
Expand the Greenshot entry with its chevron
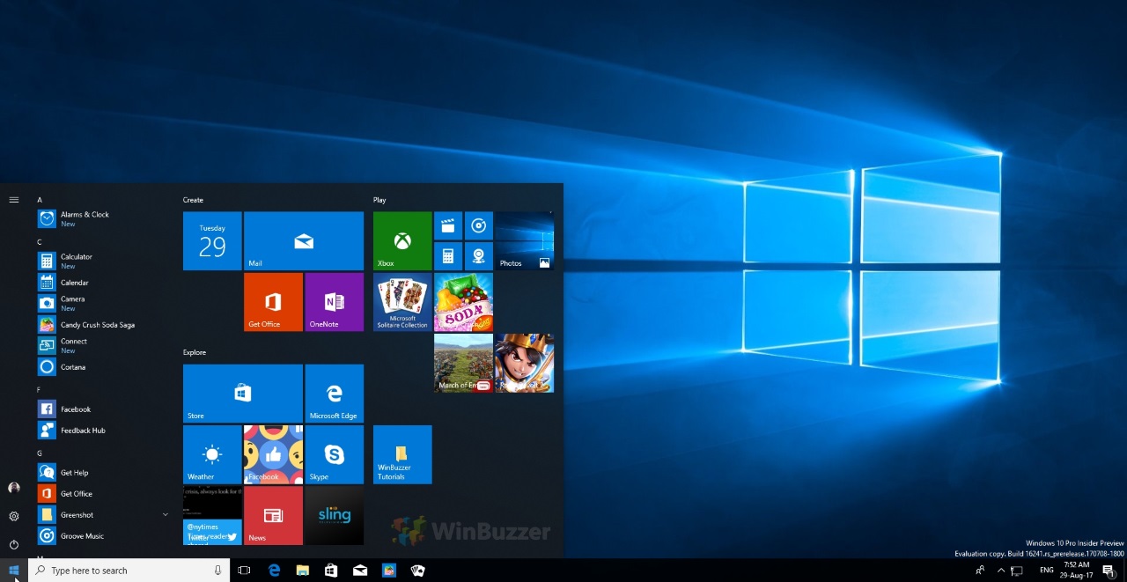click(x=165, y=514)
